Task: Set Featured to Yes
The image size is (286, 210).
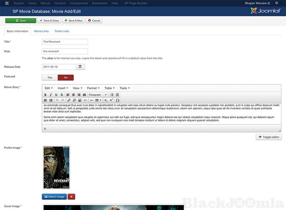Action: pyautogui.click(x=50, y=77)
